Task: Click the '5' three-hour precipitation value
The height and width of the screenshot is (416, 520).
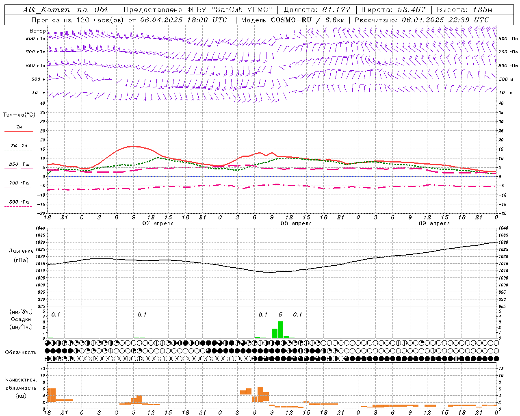Action: pos(280,314)
